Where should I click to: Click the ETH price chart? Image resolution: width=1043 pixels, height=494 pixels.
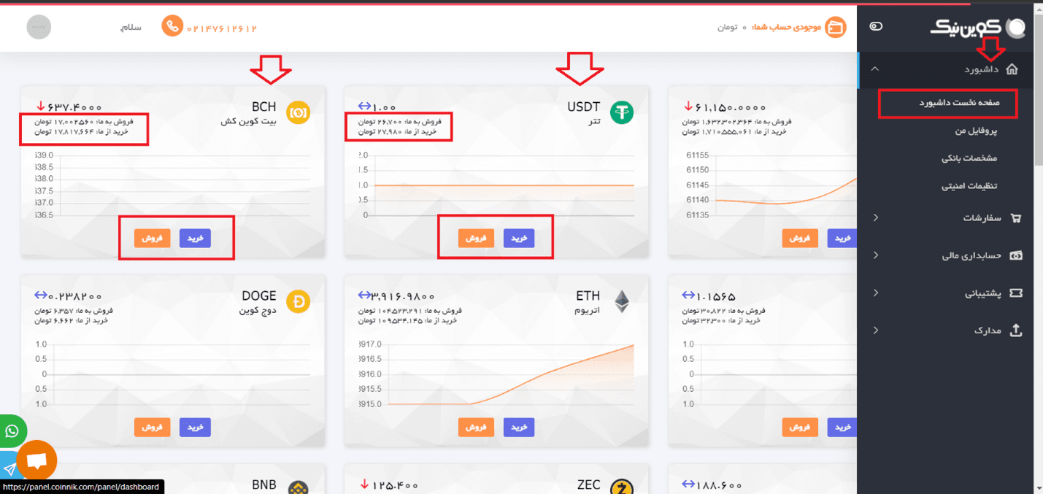click(496, 374)
